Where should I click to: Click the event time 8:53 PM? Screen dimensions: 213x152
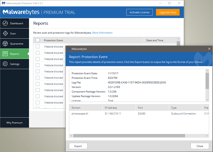112,78
